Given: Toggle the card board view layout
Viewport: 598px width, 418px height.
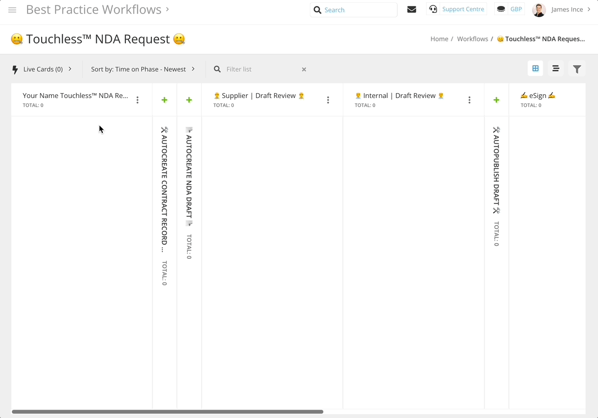Looking at the screenshot, I should [x=535, y=68].
